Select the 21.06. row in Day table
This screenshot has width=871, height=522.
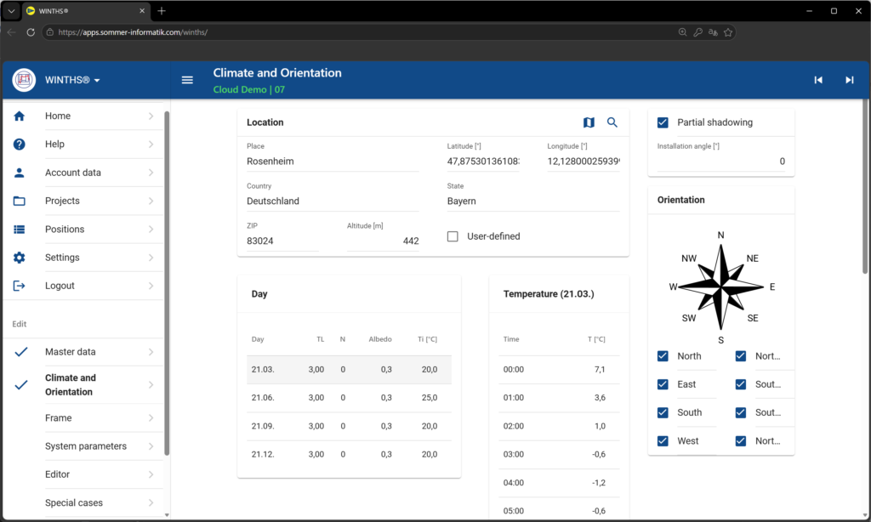pos(350,398)
